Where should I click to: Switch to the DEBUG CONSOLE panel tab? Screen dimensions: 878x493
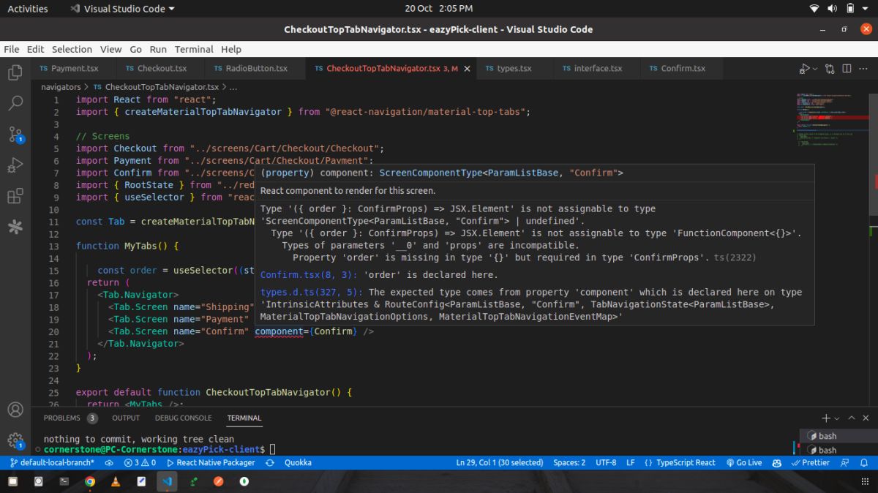click(x=183, y=418)
